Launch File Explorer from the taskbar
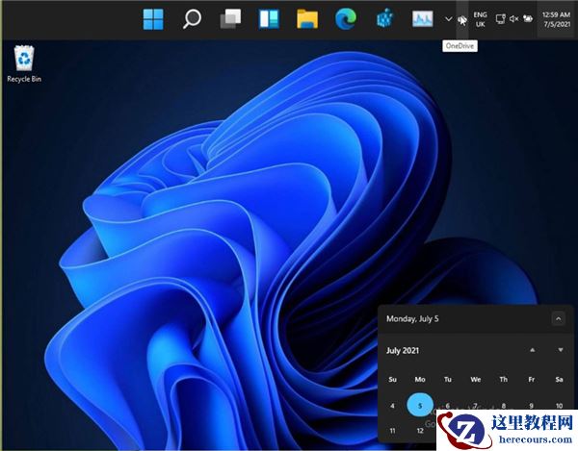Screen dimensions: 578x451 (x=307, y=19)
